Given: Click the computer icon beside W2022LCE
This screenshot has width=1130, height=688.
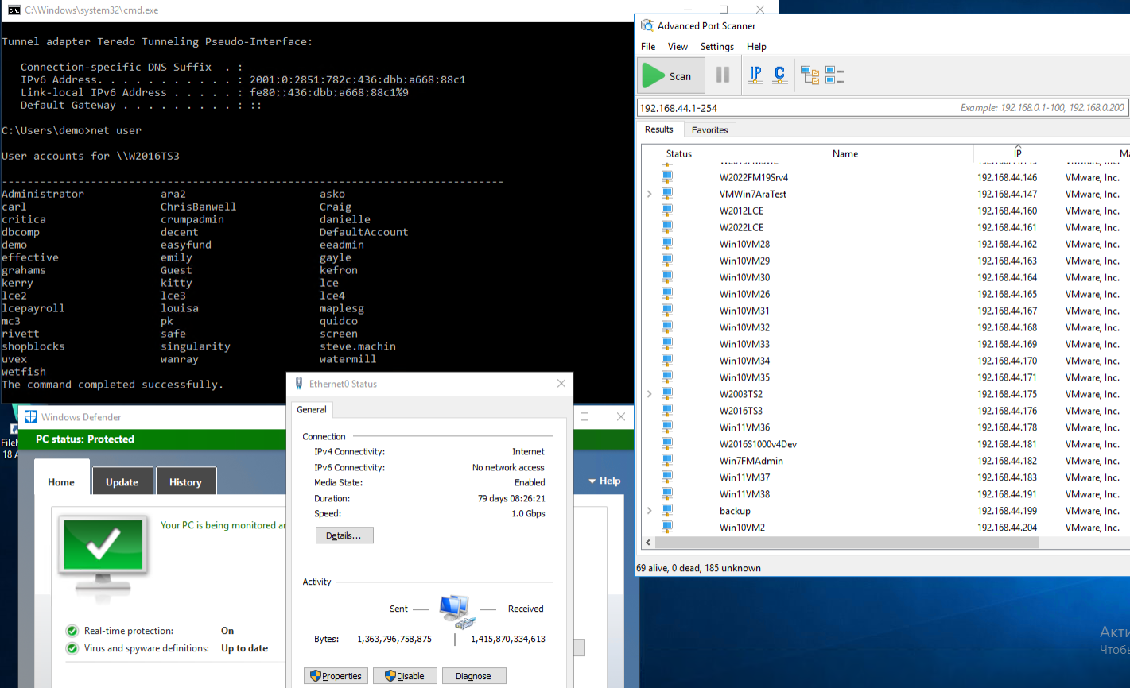Looking at the screenshot, I should tap(667, 227).
